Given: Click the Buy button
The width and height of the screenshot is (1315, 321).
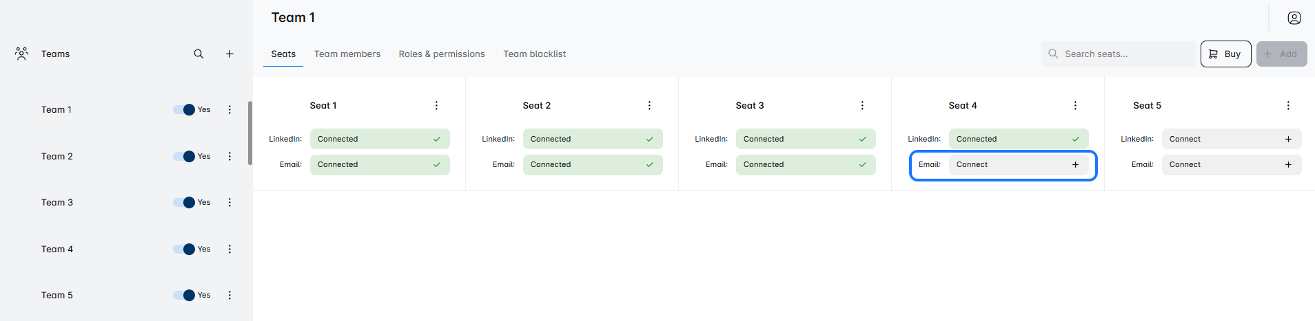Looking at the screenshot, I should pos(1225,54).
